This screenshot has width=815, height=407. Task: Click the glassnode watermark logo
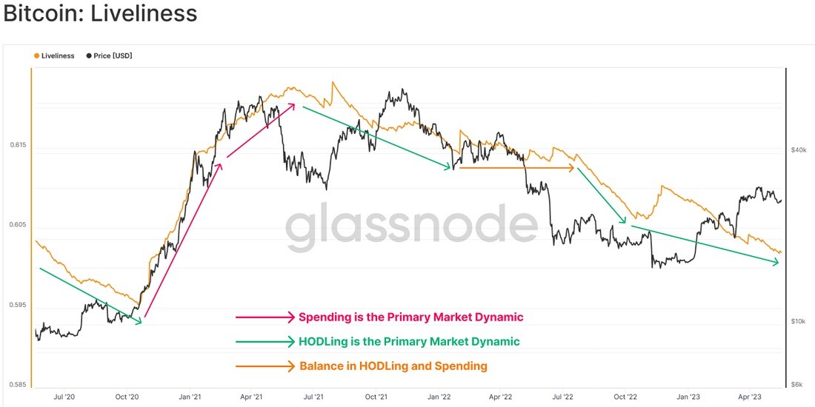pyautogui.click(x=411, y=227)
